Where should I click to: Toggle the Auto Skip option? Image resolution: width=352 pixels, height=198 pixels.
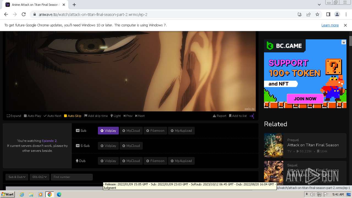(x=73, y=116)
